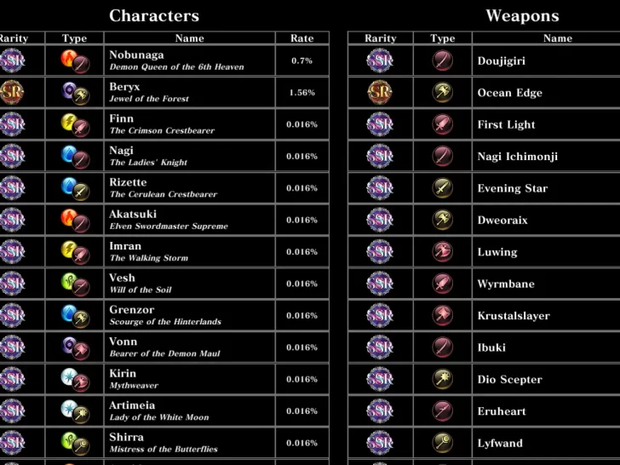Select the Characters section heading
The image size is (620, 465).
[154, 15]
